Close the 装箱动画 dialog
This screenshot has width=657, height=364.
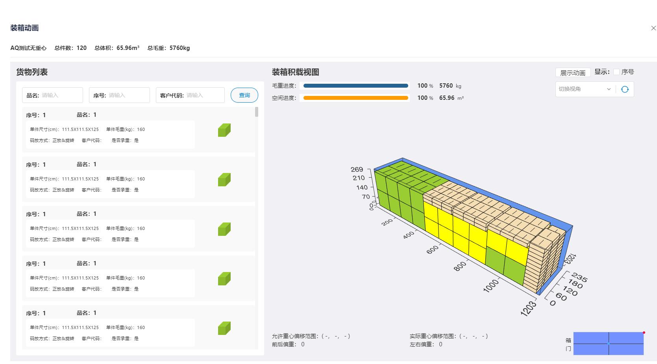653,28
